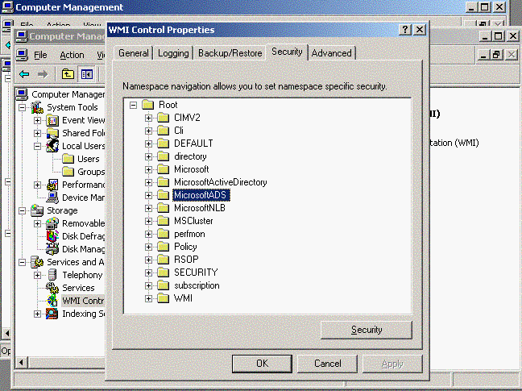Expand the SECURITY namespace
This screenshot has width=522, height=391.
point(148,272)
